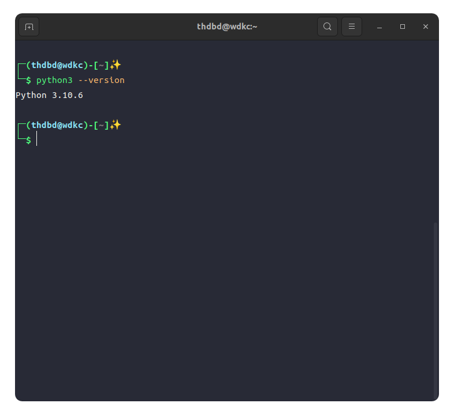
Task: Maximize the terminal window
Action: coord(403,27)
